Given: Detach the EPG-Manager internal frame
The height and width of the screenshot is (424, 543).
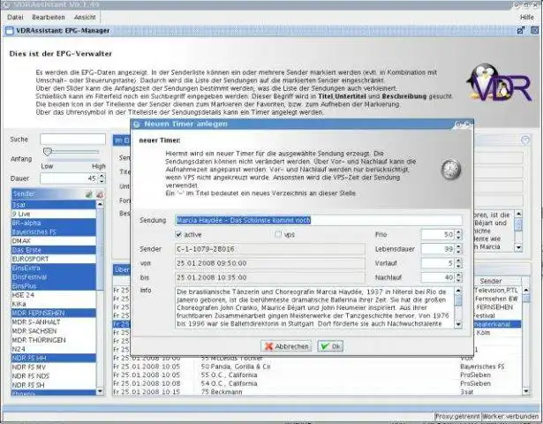Looking at the screenshot, I should [x=521, y=31].
